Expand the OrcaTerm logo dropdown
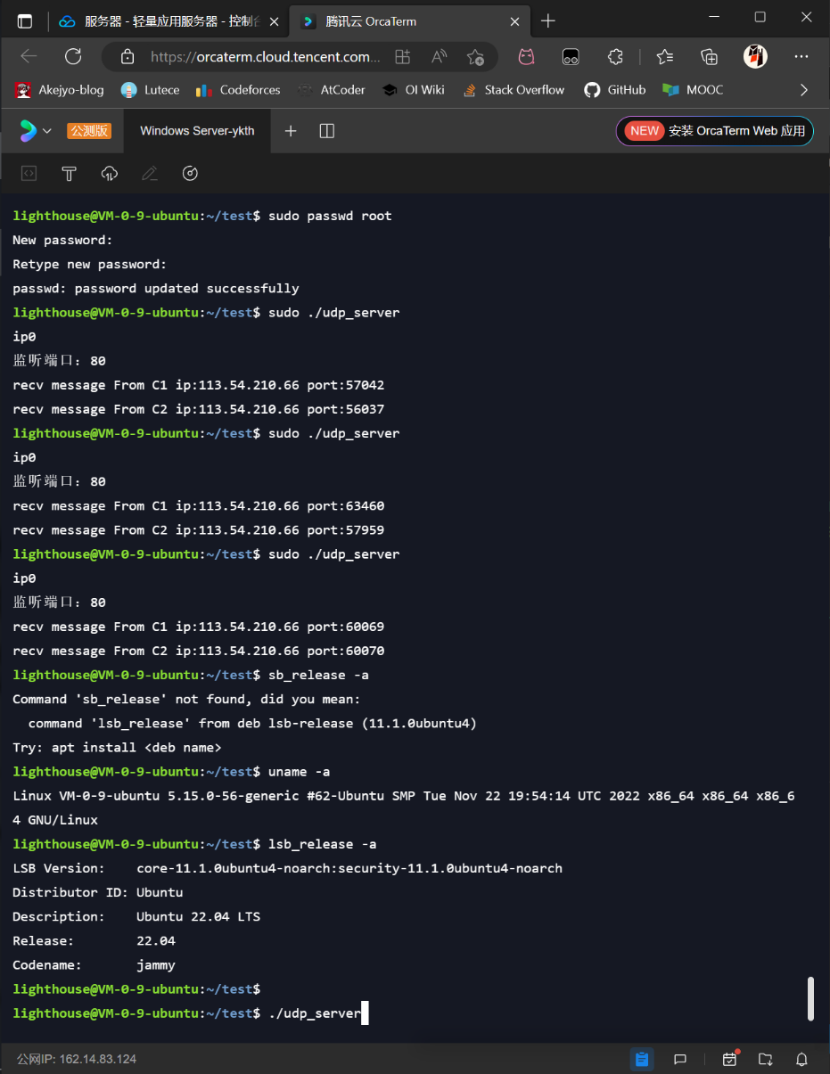Viewport: 830px width, 1074px height. [x=36, y=131]
